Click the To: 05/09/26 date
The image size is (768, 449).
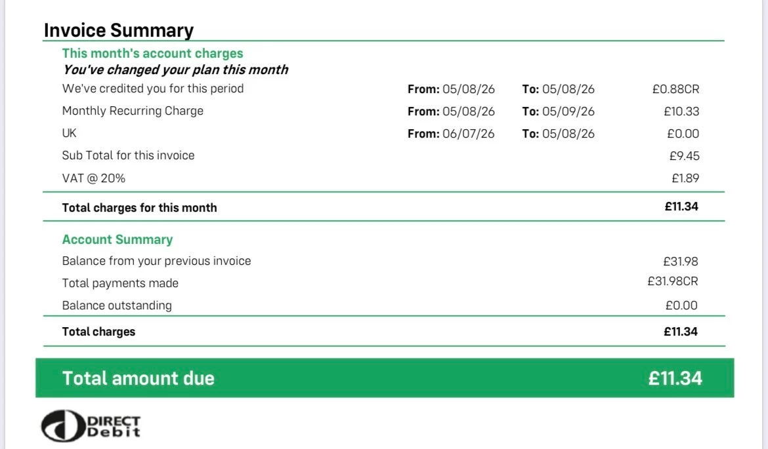(x=559, y=111)
